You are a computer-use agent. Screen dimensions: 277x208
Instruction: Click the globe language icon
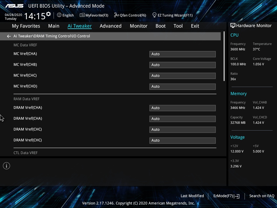pyautogui.click(x=59, y=15)
